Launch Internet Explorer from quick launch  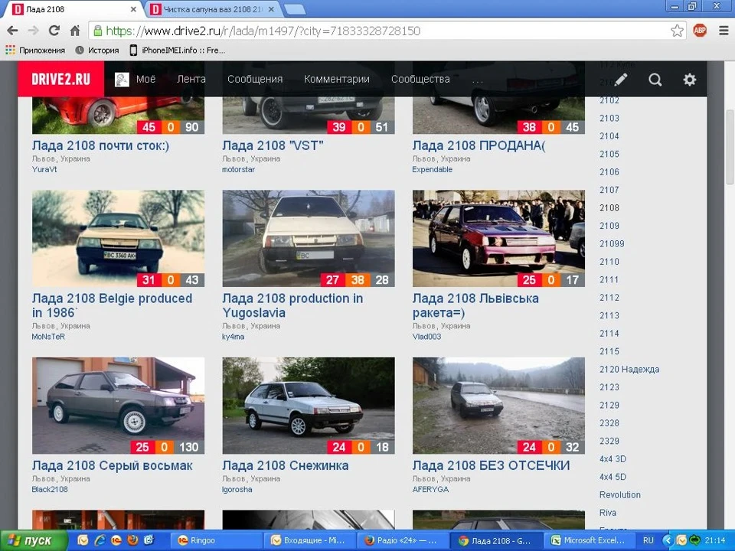pyautogui.click(x=100, y=541)
